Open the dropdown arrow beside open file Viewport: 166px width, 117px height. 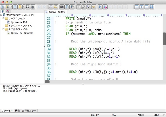coord(24,7)
